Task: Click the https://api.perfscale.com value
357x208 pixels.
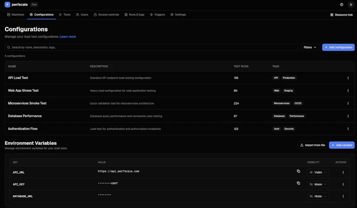Action: [118, 171]
